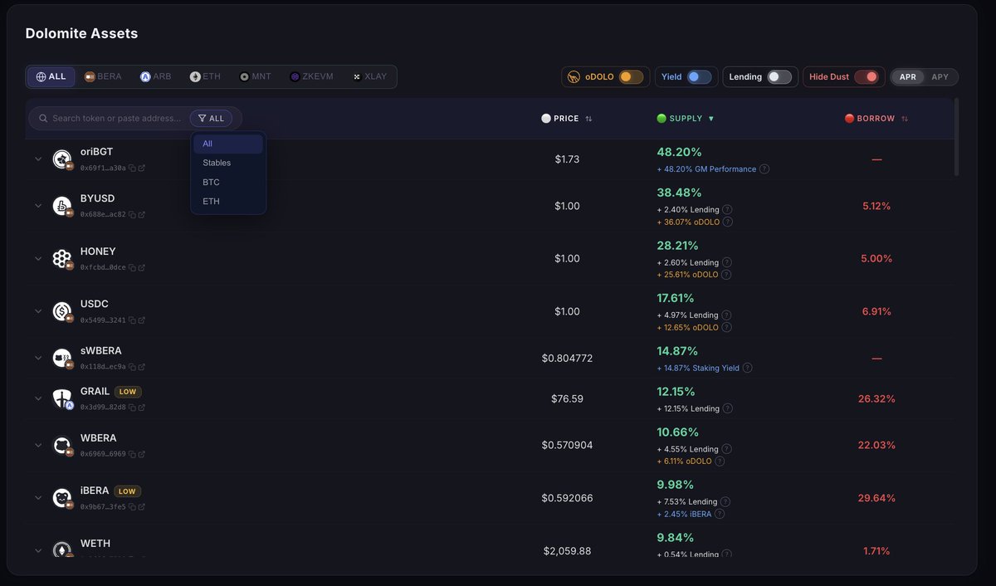Copy the WBERA contract address
The height and width of the screenshot is (586, 996).
133,453
